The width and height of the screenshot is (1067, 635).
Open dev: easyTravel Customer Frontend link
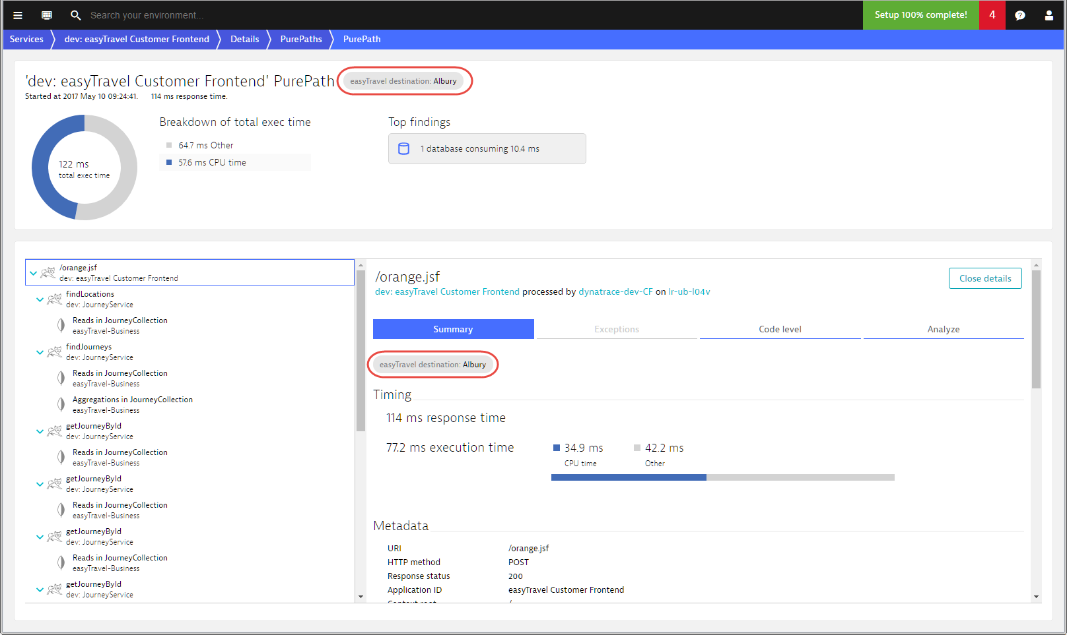447,291
